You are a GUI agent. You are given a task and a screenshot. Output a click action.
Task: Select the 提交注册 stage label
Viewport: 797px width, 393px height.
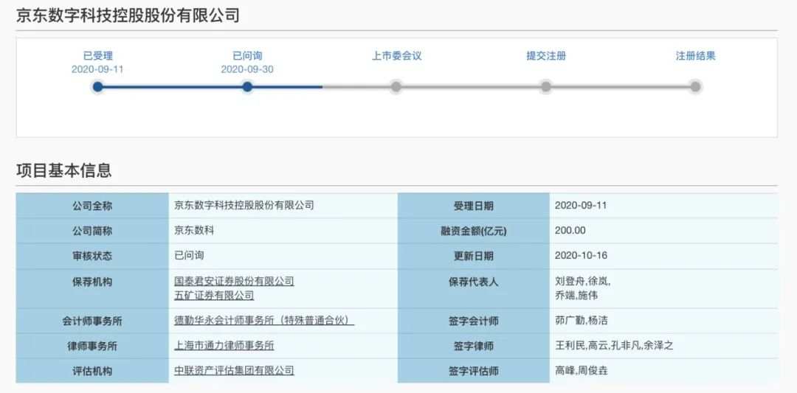point(546,56)
